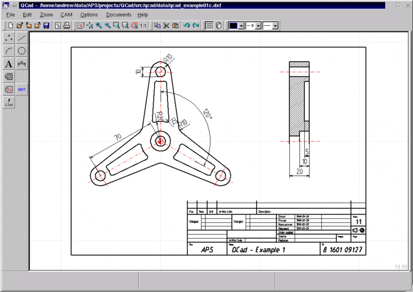Click the blue EDIT button

(x=22, y=90)
